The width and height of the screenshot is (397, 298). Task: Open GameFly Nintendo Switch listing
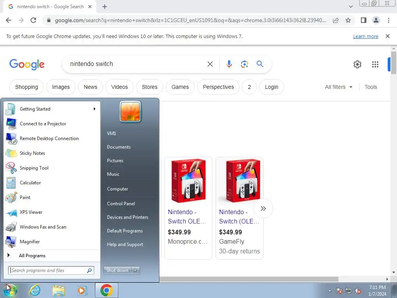[x=240, y=208]
